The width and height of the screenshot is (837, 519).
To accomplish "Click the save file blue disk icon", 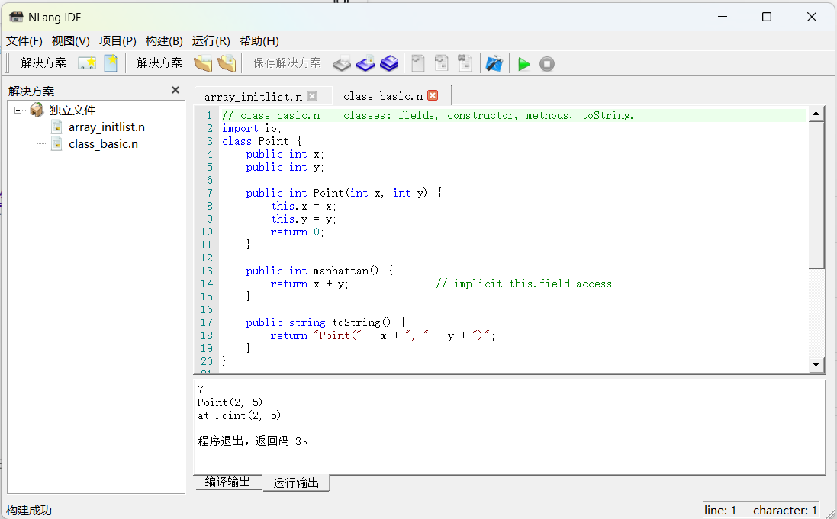I will click(x=365, y=63).
